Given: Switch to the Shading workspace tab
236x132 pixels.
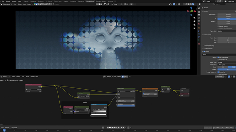Looking at the screenshot, I should tap(66, 1).
